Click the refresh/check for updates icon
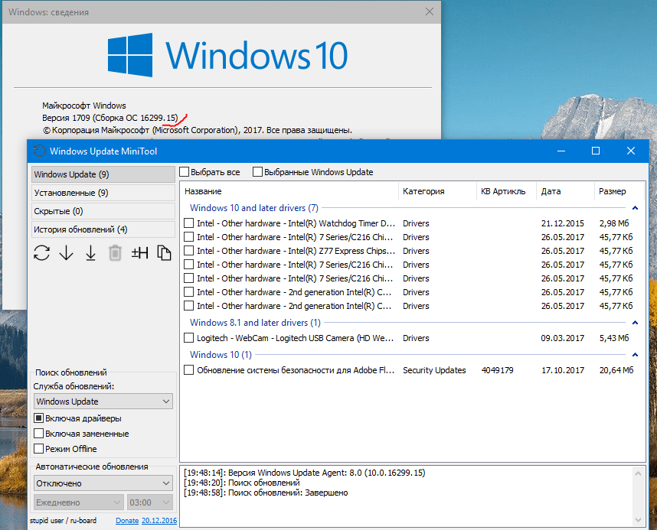The height and width of the screenshot is (530, 657). point(42,253)
